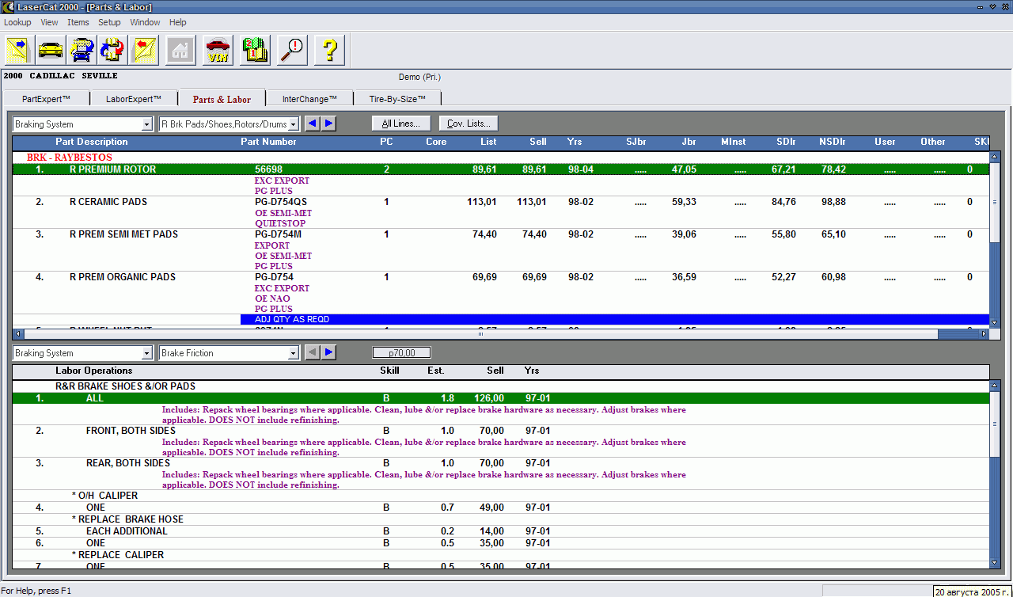Click the BRK - RAYBESTOS heading
The image size is (1013, 597).
pyautogui.click(x=69, y=158)
